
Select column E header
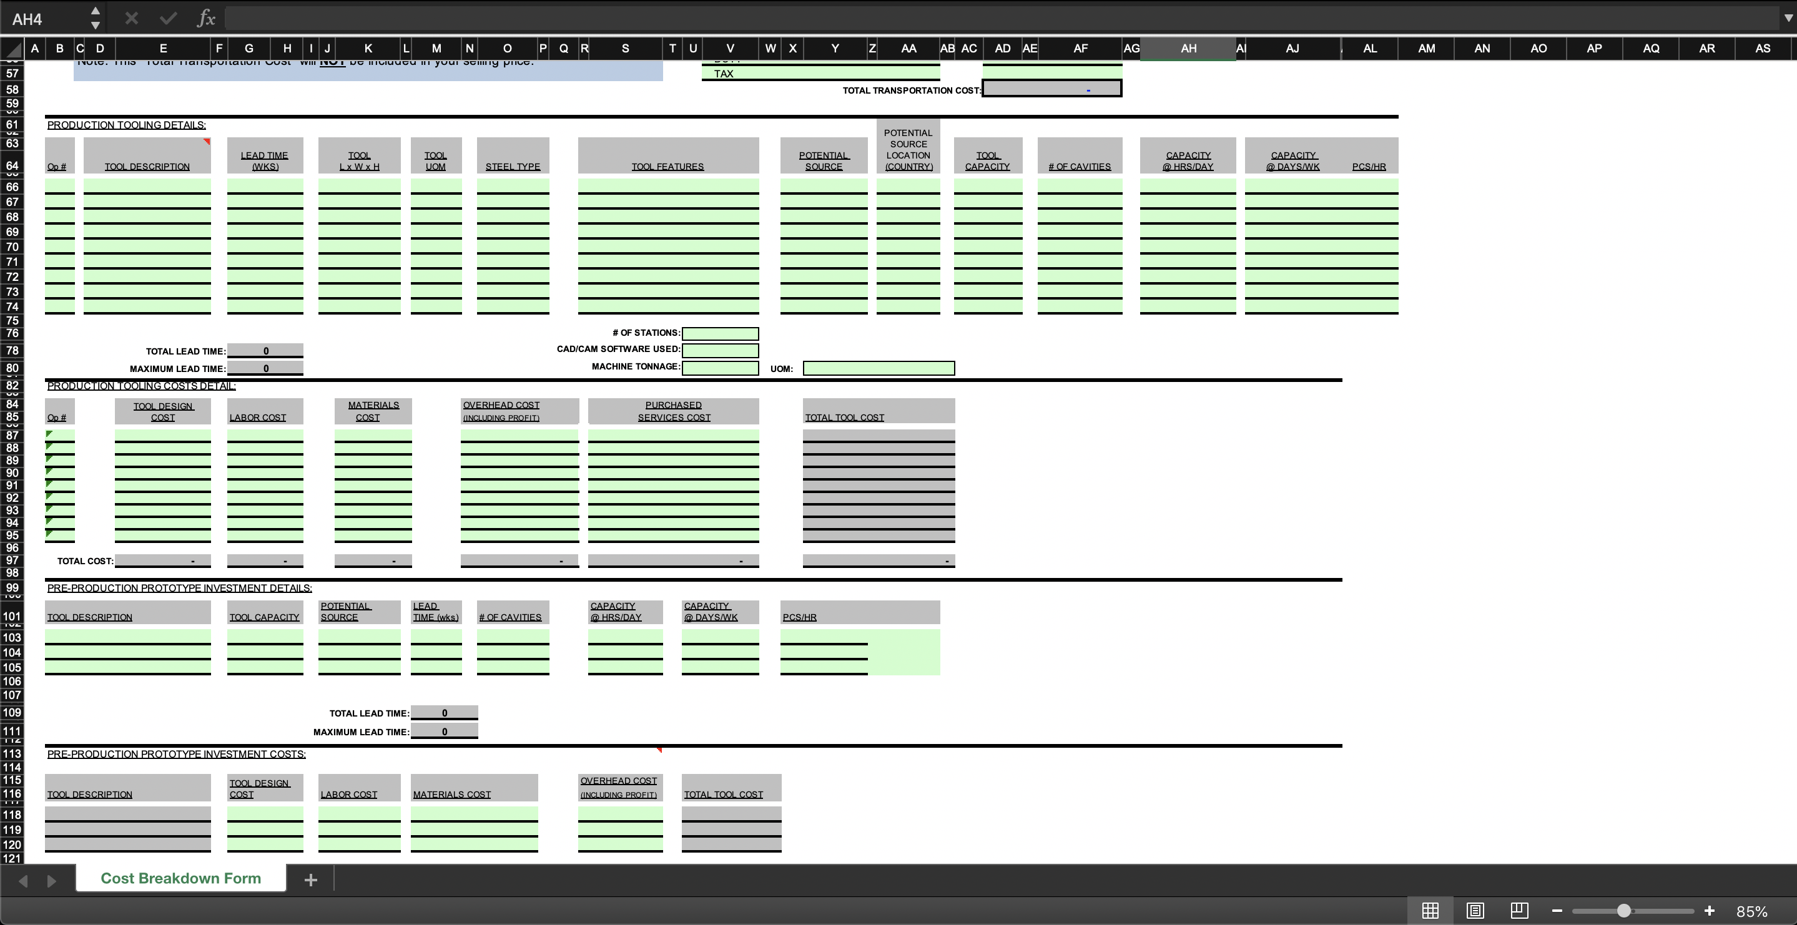click(x=163, y=48)
